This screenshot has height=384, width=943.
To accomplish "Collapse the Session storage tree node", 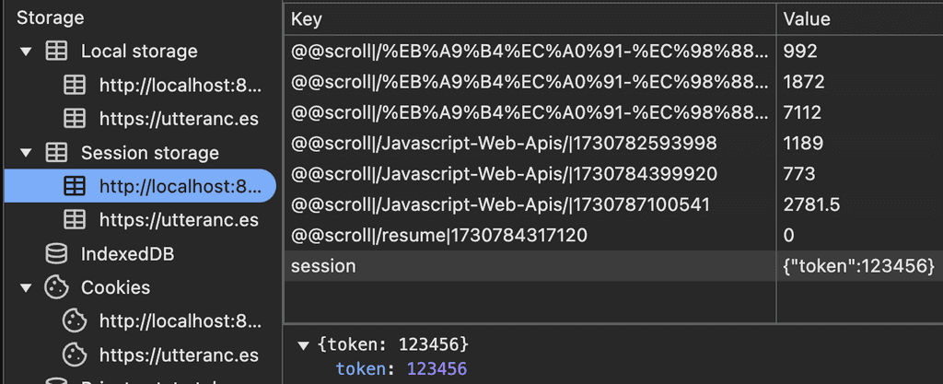I will [25, 153].
